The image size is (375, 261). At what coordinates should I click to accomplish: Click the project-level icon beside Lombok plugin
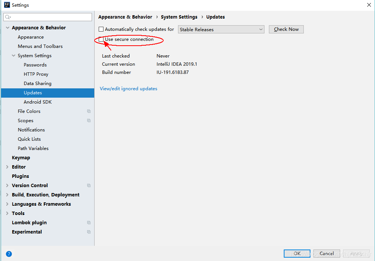pos(89,223)
